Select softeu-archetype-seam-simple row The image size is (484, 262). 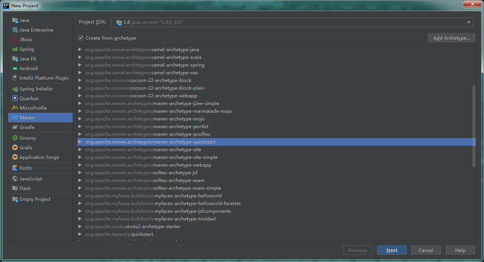(x=276, y=188)
